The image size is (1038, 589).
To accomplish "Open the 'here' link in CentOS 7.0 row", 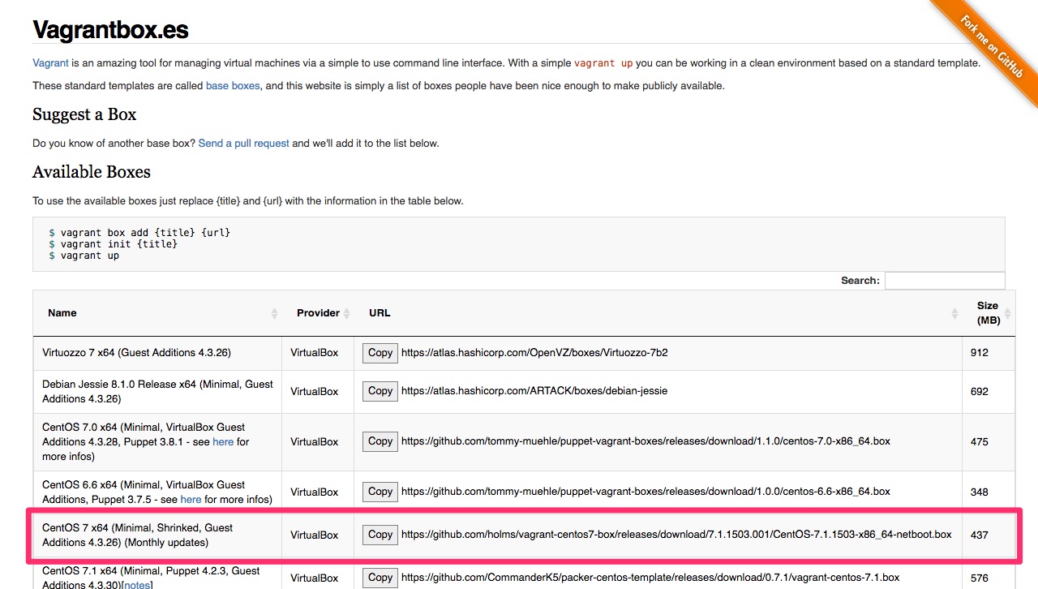I will pyautogui.click(x=223, y=442).
